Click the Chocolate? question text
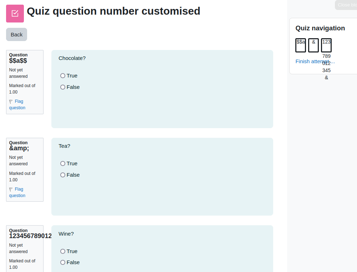 coord(72,58)
